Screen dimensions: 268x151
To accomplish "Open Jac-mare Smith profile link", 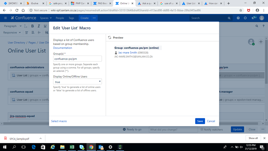I will [x=127, y=53].
